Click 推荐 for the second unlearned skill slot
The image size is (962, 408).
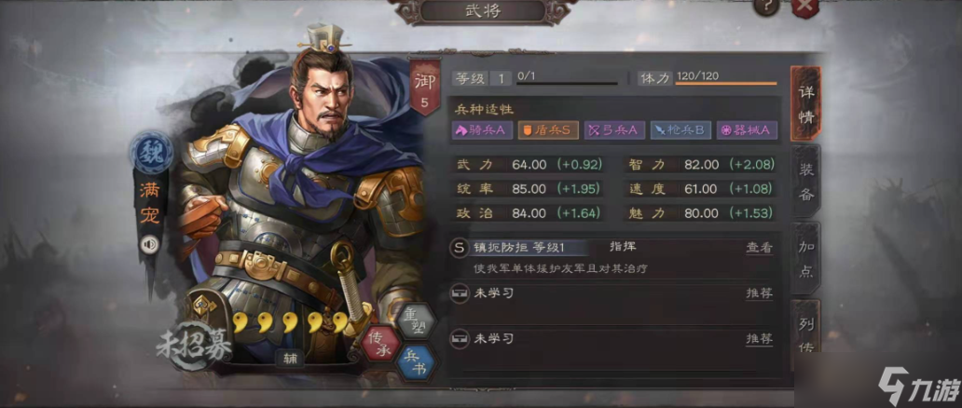759,339
